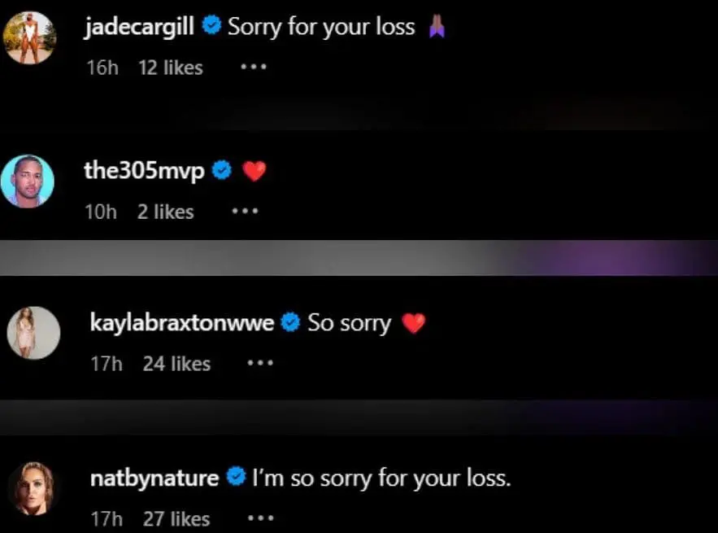Click the verified badge next to kaylabraxtonwwe
718x533 pixels.
pos(290,322)
